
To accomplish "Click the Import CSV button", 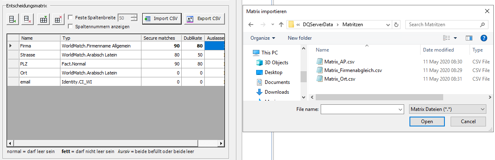I will [x=162, y=19].
